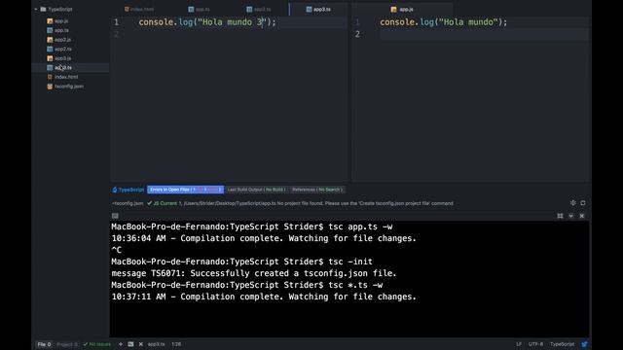The width and height of the screenshot is (623, 350).
Task: Click the app3.js file icon in tree
Action: tap(50, 58)
